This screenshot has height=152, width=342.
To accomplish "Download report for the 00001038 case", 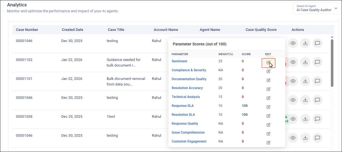I will [305, 119].
